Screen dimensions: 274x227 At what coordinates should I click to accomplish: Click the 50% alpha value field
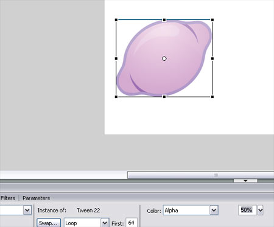point(247,210)
